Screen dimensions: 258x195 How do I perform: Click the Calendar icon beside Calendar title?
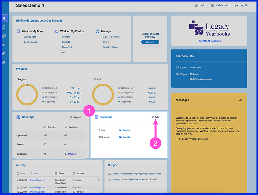click(97, 117)
